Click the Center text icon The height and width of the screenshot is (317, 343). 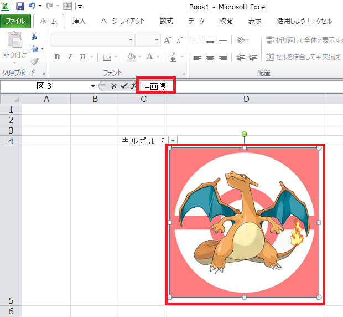[210, 57]
